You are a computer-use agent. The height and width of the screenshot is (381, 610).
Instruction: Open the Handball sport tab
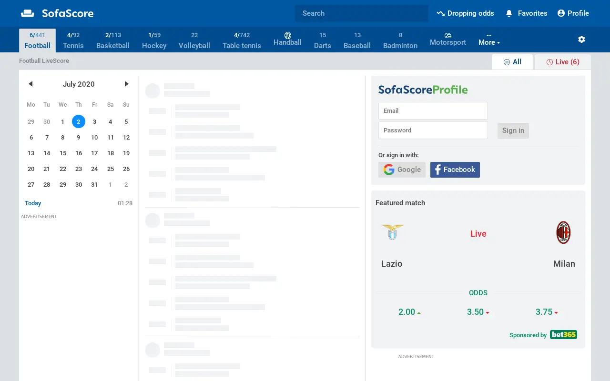[287, 39]
